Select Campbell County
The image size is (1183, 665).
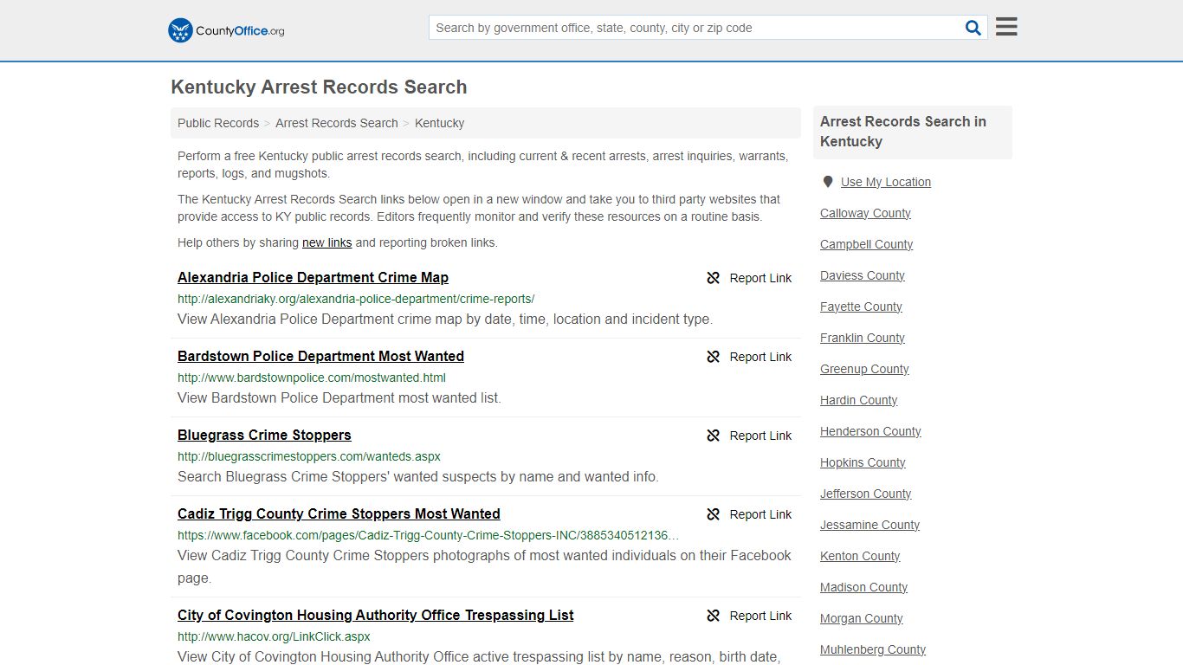tap(866, 244)
